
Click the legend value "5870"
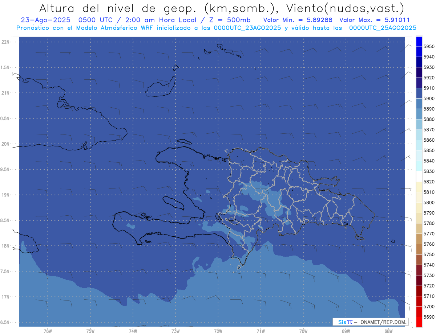(429, 130)
